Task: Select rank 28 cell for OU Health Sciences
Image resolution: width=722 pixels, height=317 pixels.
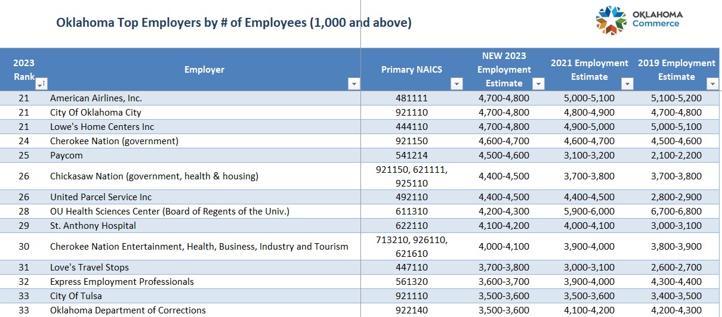Action: pyautogui.click(x=23, y=211)
